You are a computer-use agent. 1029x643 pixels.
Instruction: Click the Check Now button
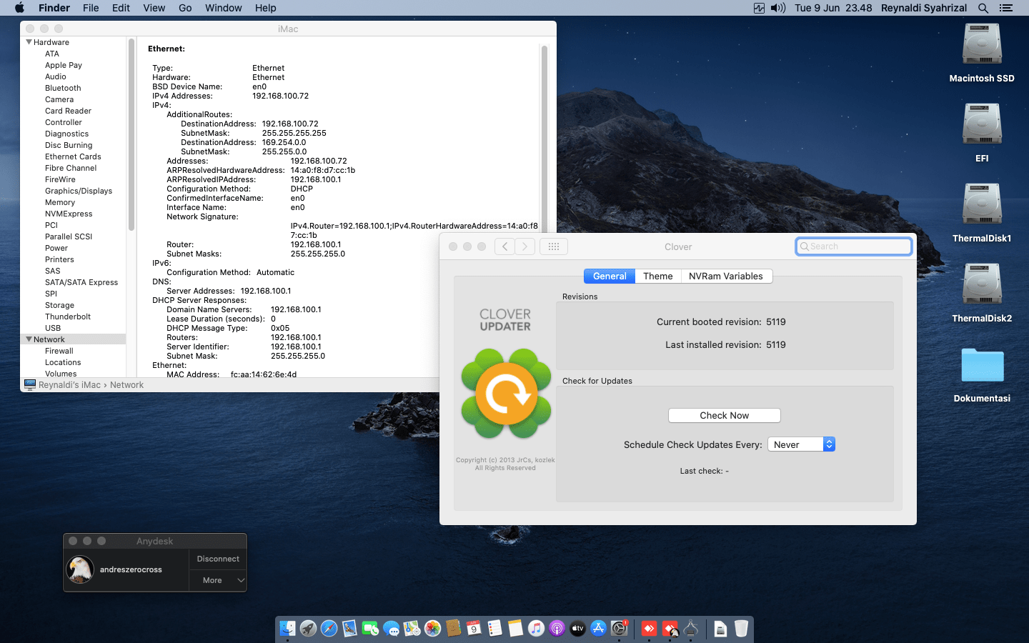724,415
